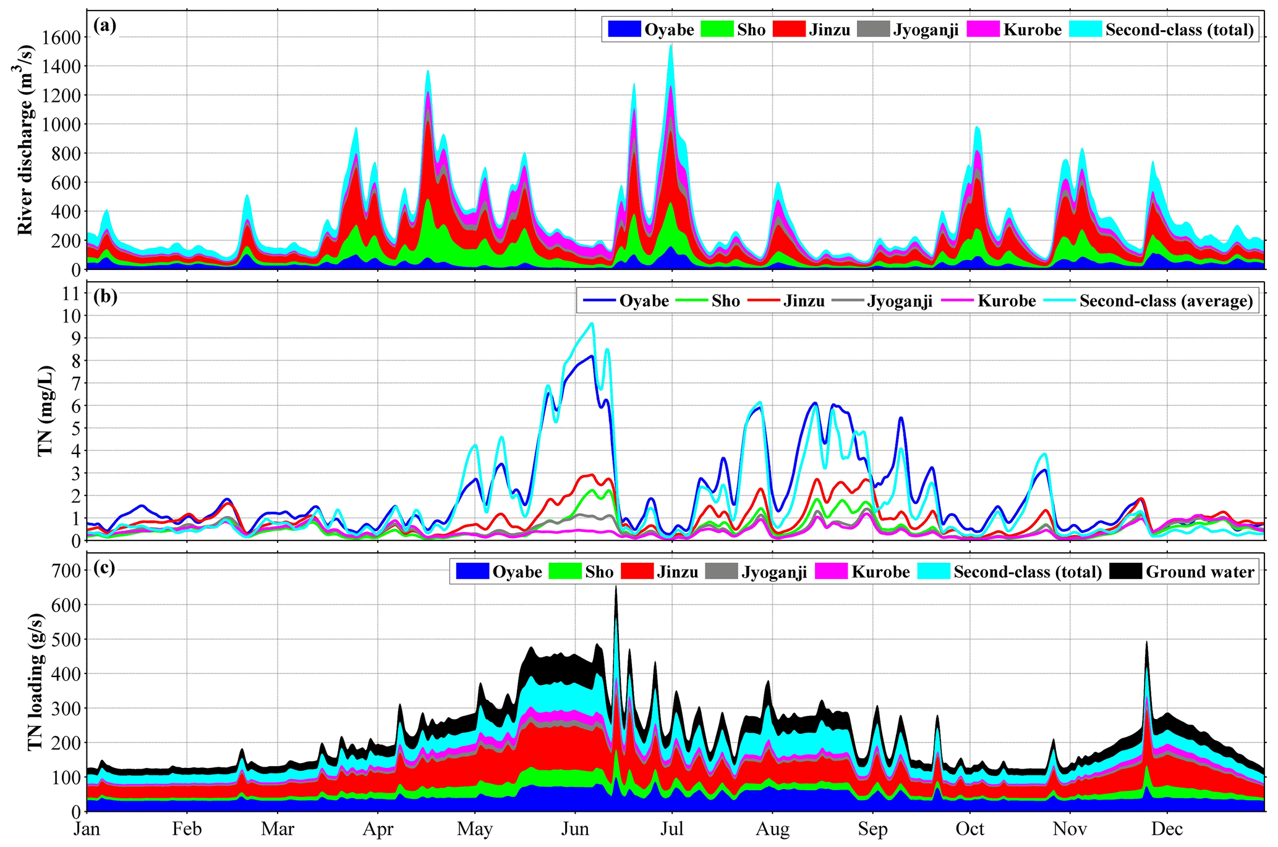Click the "Kurobe" label in panel (c) legend
1278x847 pixels.
[880, 572]
